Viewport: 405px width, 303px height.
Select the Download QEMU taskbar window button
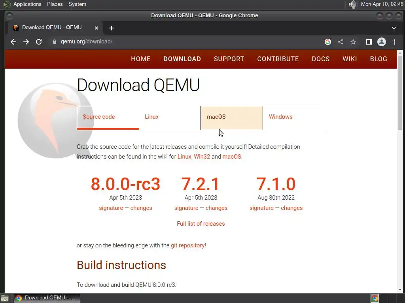click(x=47, y=298)
